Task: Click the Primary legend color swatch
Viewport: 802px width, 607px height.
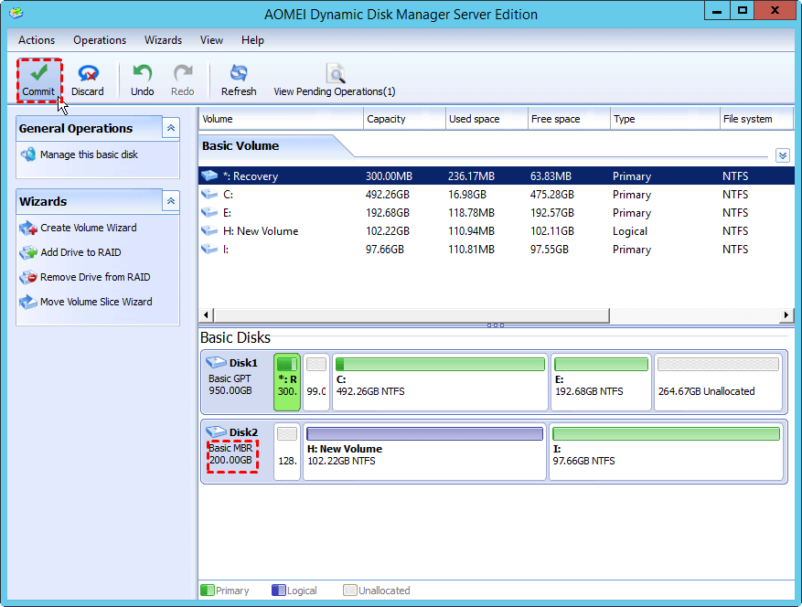Action: 208,591
